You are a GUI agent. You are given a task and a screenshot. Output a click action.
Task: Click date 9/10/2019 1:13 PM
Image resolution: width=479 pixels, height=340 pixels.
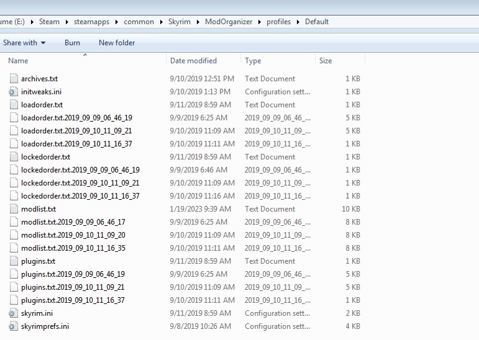point(200,92)
